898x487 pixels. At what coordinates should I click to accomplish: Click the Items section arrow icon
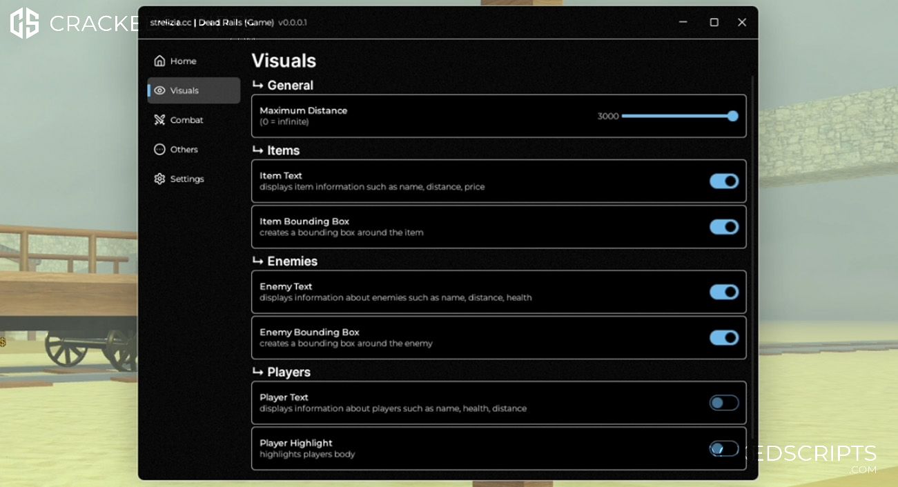[x=257, y=150]
